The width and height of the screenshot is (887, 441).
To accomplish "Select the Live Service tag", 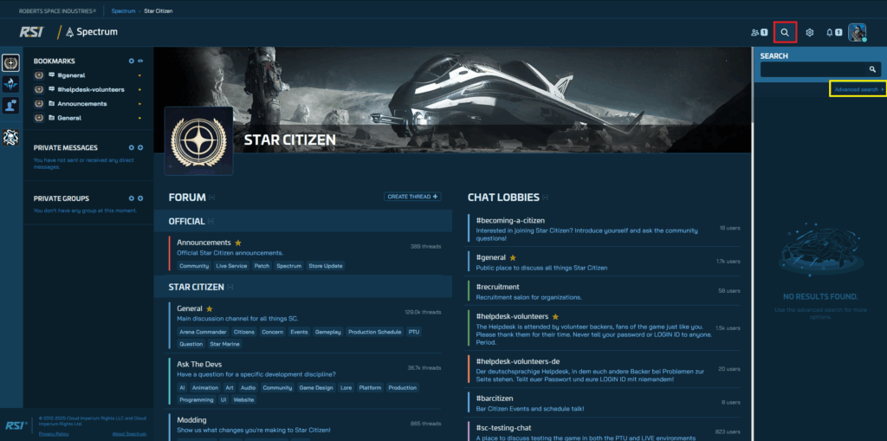I will [230, 265].
